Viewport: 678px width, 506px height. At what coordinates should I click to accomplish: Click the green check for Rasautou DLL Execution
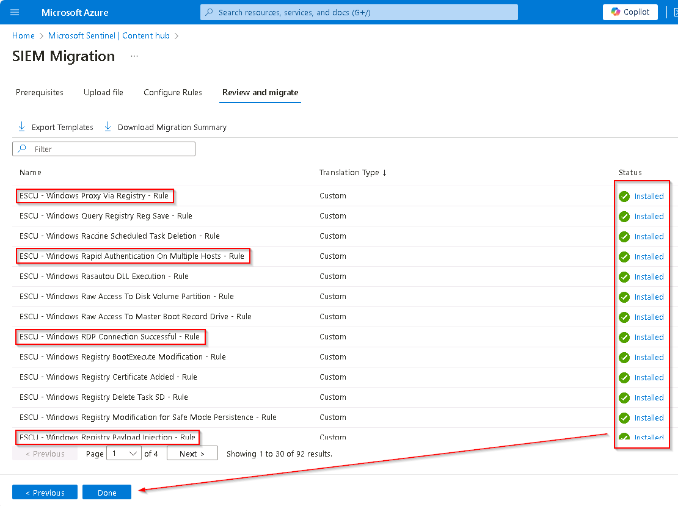[624, 277]
